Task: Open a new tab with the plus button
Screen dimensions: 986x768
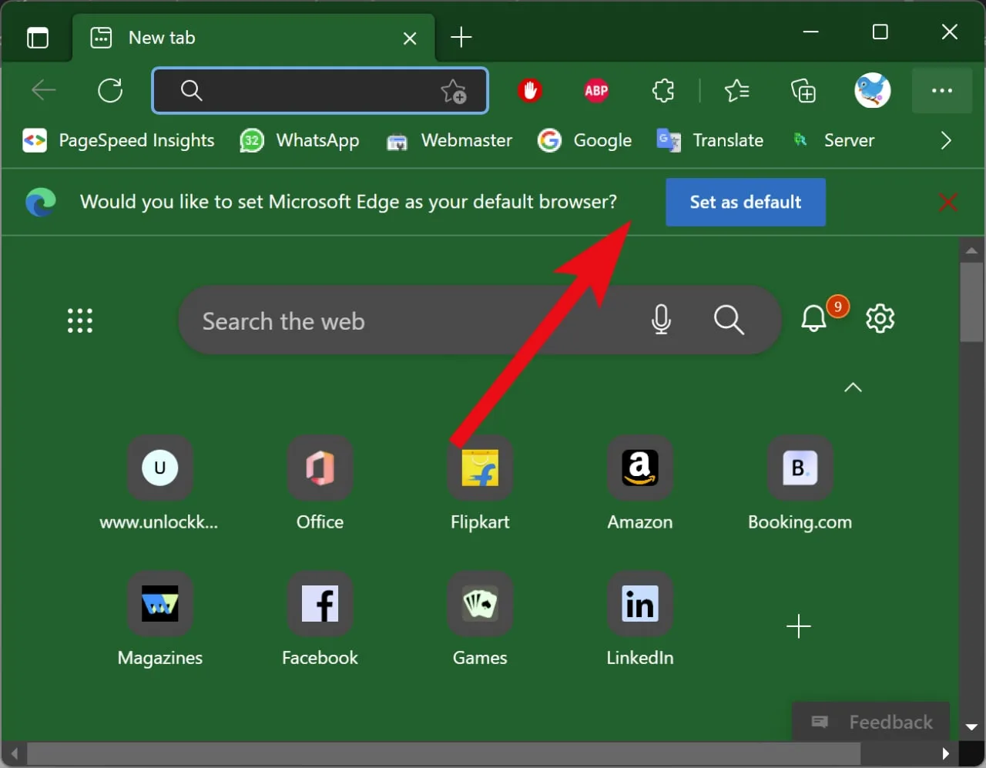Action: click(x=461, y=37)
